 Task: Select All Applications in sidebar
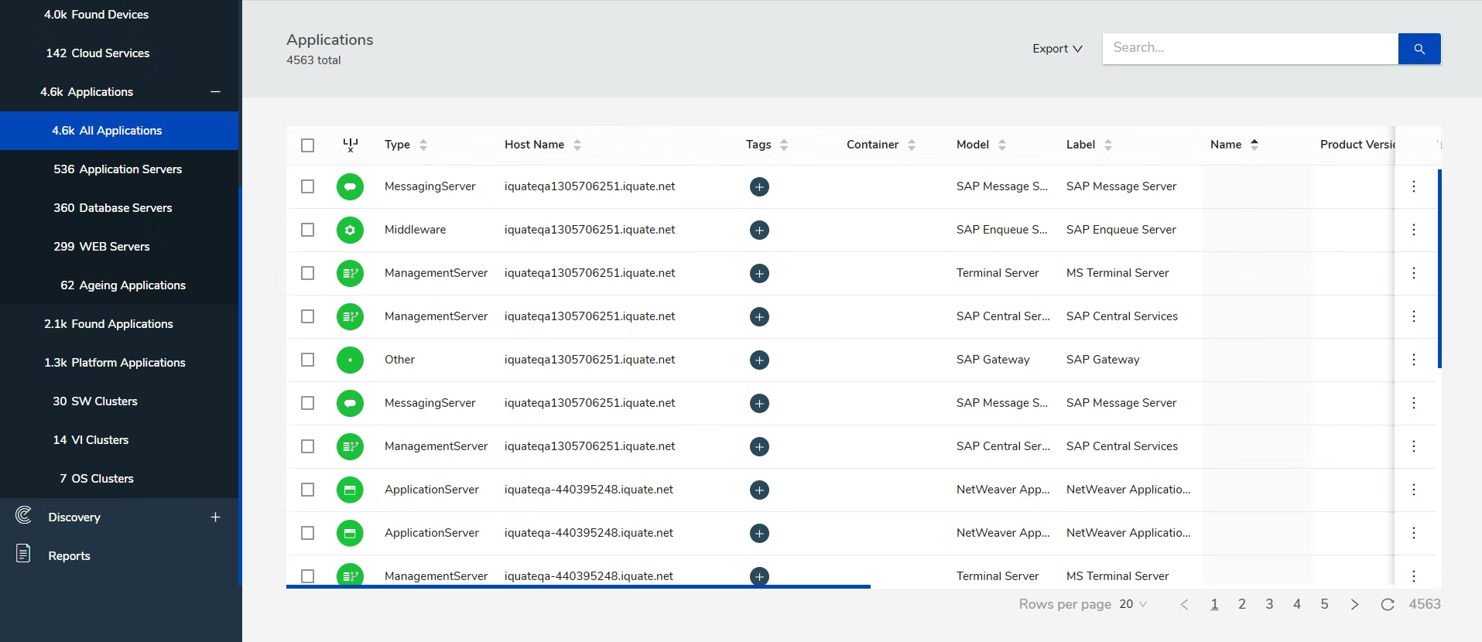point(119,131)
